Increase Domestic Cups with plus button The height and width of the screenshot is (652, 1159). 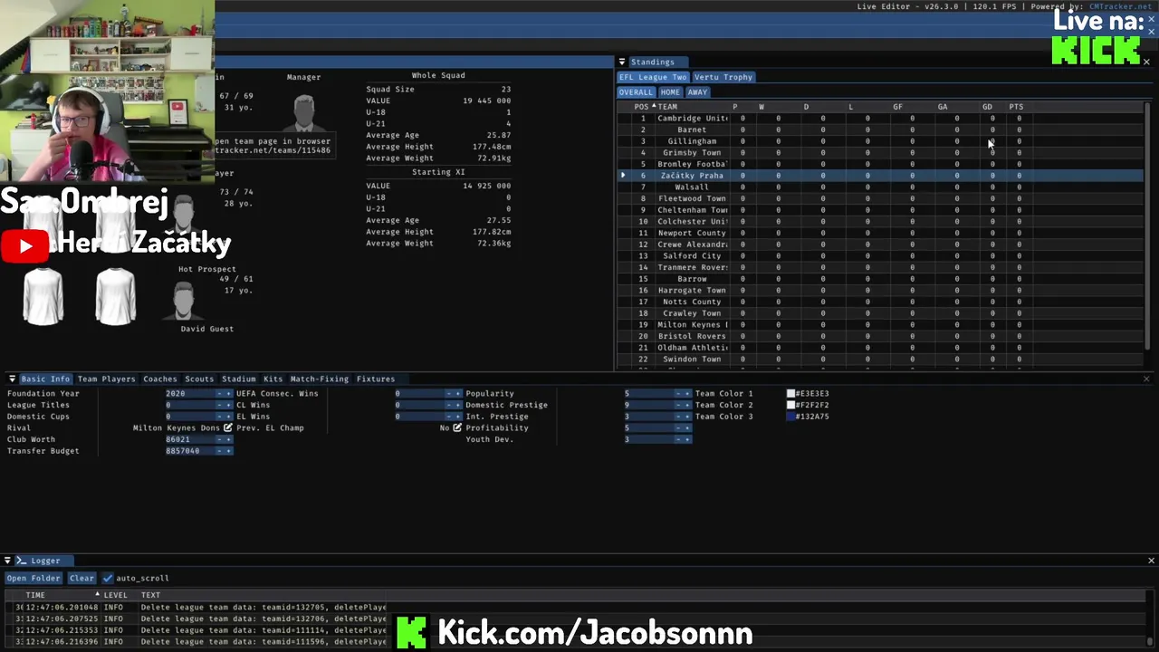[x=228, y=417]
